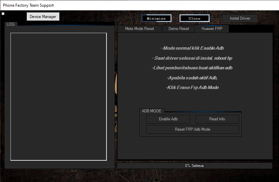
Task: Click the LOG group label
Action: [x=10, y=24]
